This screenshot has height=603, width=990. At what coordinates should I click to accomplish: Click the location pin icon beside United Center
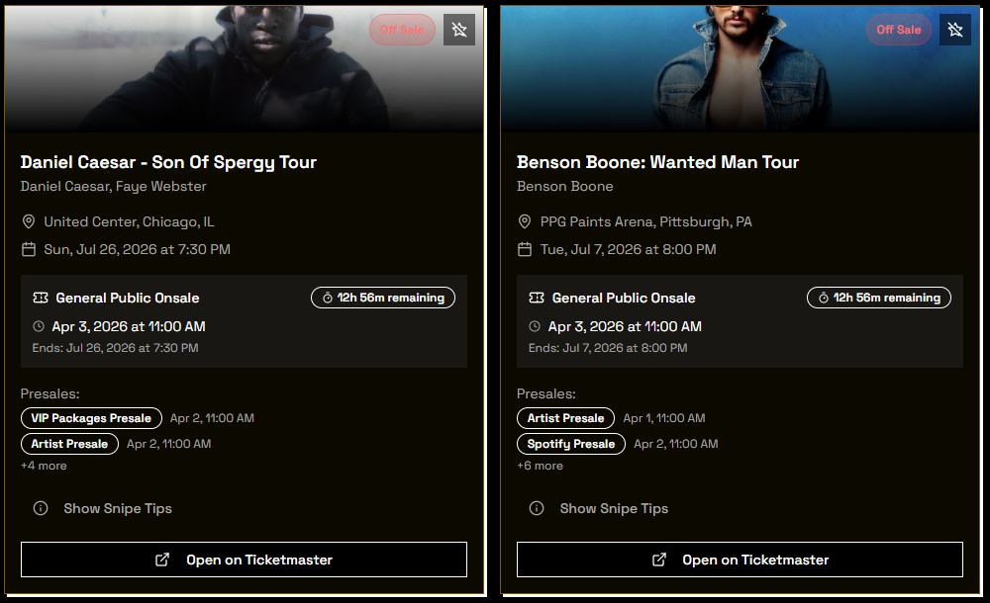[29, 221]
